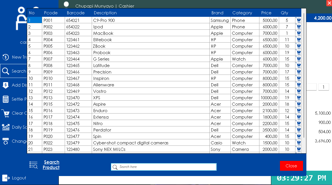Image resolution: width=332 pixels, height=185 pixels.
Task: Add Sony NEX MILCs using cart icon
Action: [x=298, y=149]
